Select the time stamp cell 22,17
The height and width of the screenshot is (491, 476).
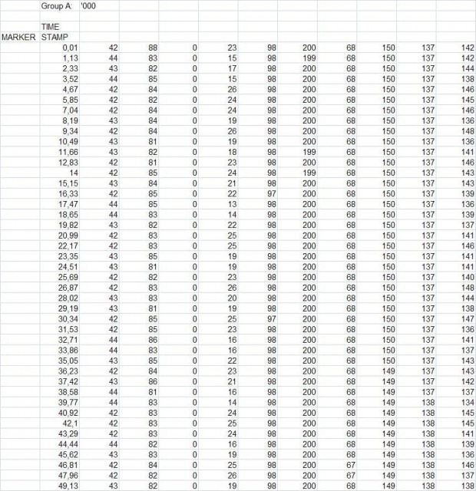tap(60, 245)
